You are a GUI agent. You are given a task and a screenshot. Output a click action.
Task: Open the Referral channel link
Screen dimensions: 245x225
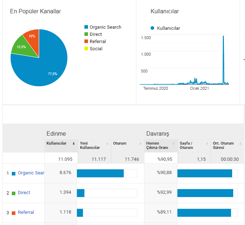26,212
